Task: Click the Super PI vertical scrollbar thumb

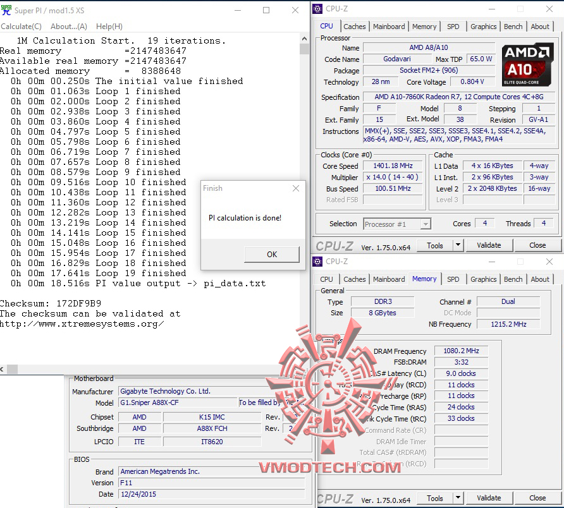Action: click(304, 49)
